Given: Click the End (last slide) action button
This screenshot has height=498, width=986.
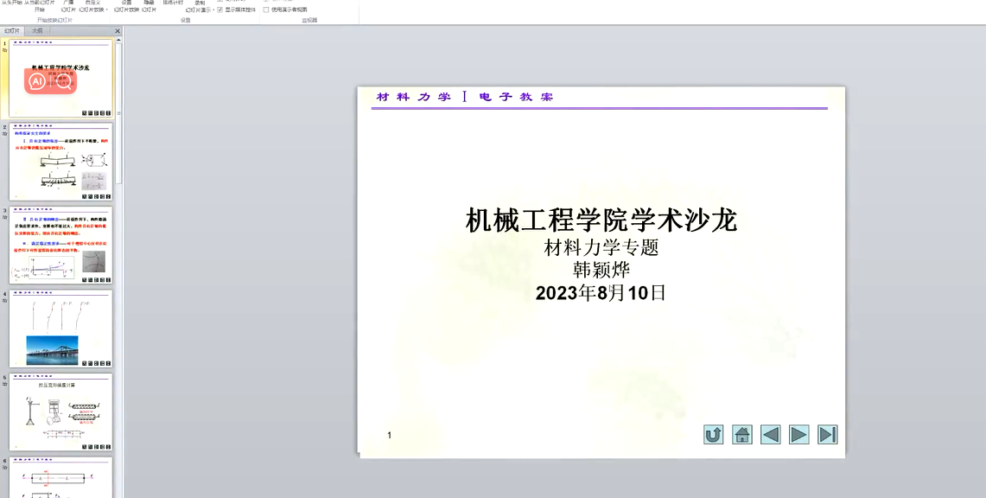Looking at the screenshot, I should (x=827, y=435).
